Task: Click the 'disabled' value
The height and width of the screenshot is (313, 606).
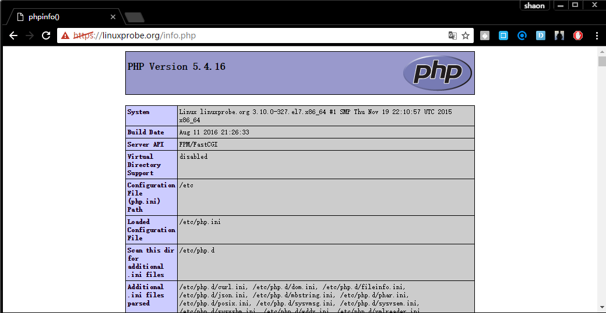Action: [193, 156]
